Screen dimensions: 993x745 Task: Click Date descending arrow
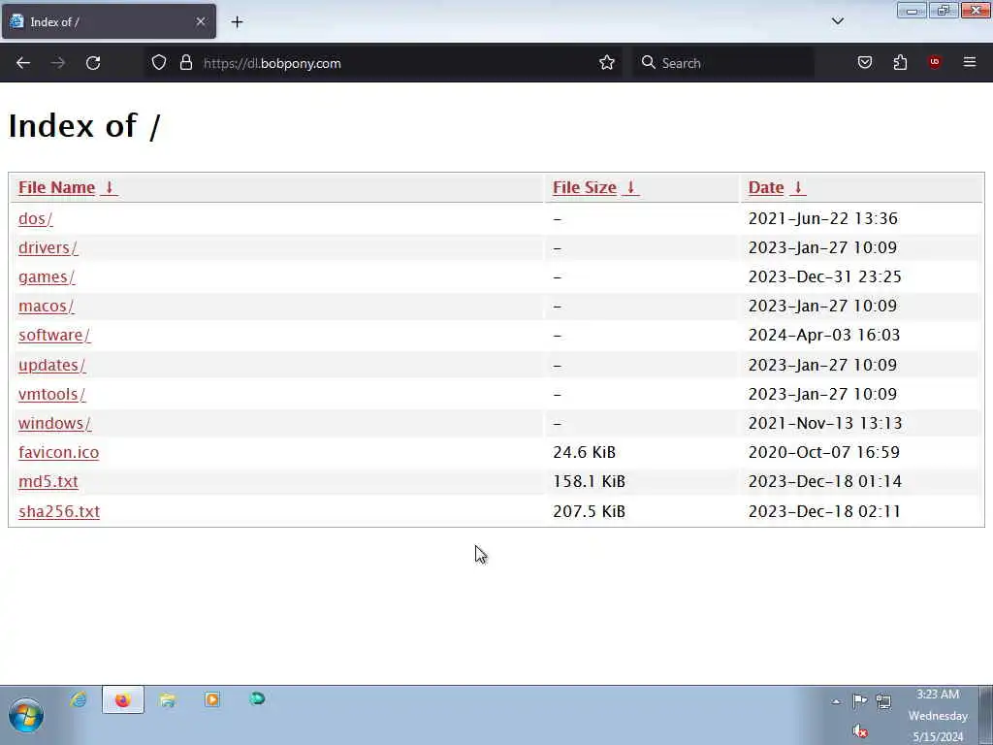tap(798, 187)
